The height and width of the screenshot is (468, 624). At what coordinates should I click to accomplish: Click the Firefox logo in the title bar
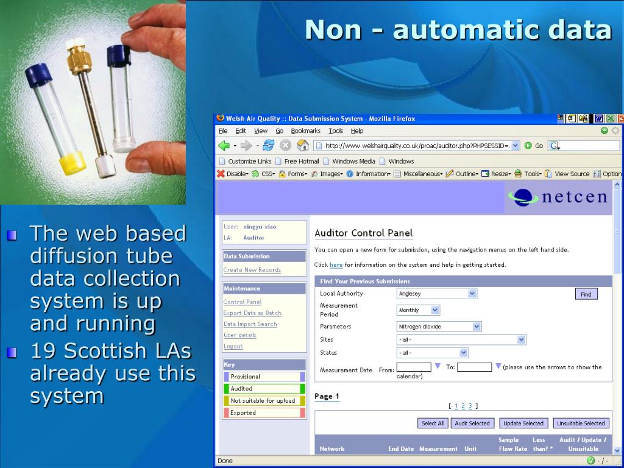click(x=220, y=118)
